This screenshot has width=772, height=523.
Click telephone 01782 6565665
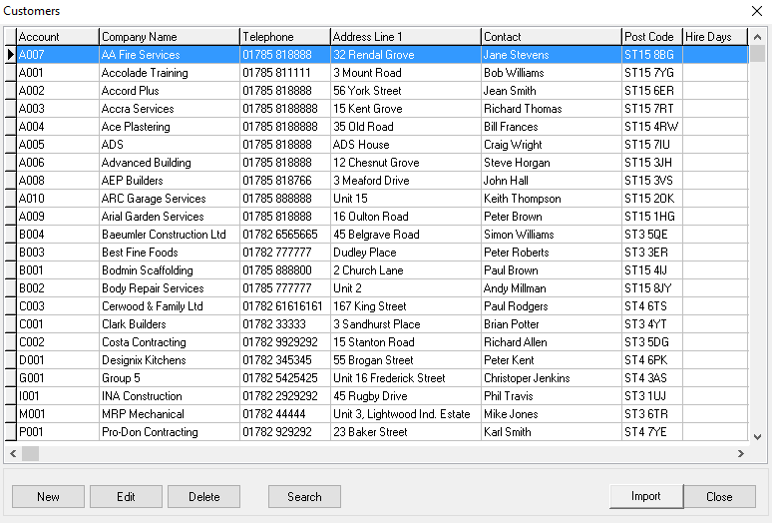(x=285, y=235)
